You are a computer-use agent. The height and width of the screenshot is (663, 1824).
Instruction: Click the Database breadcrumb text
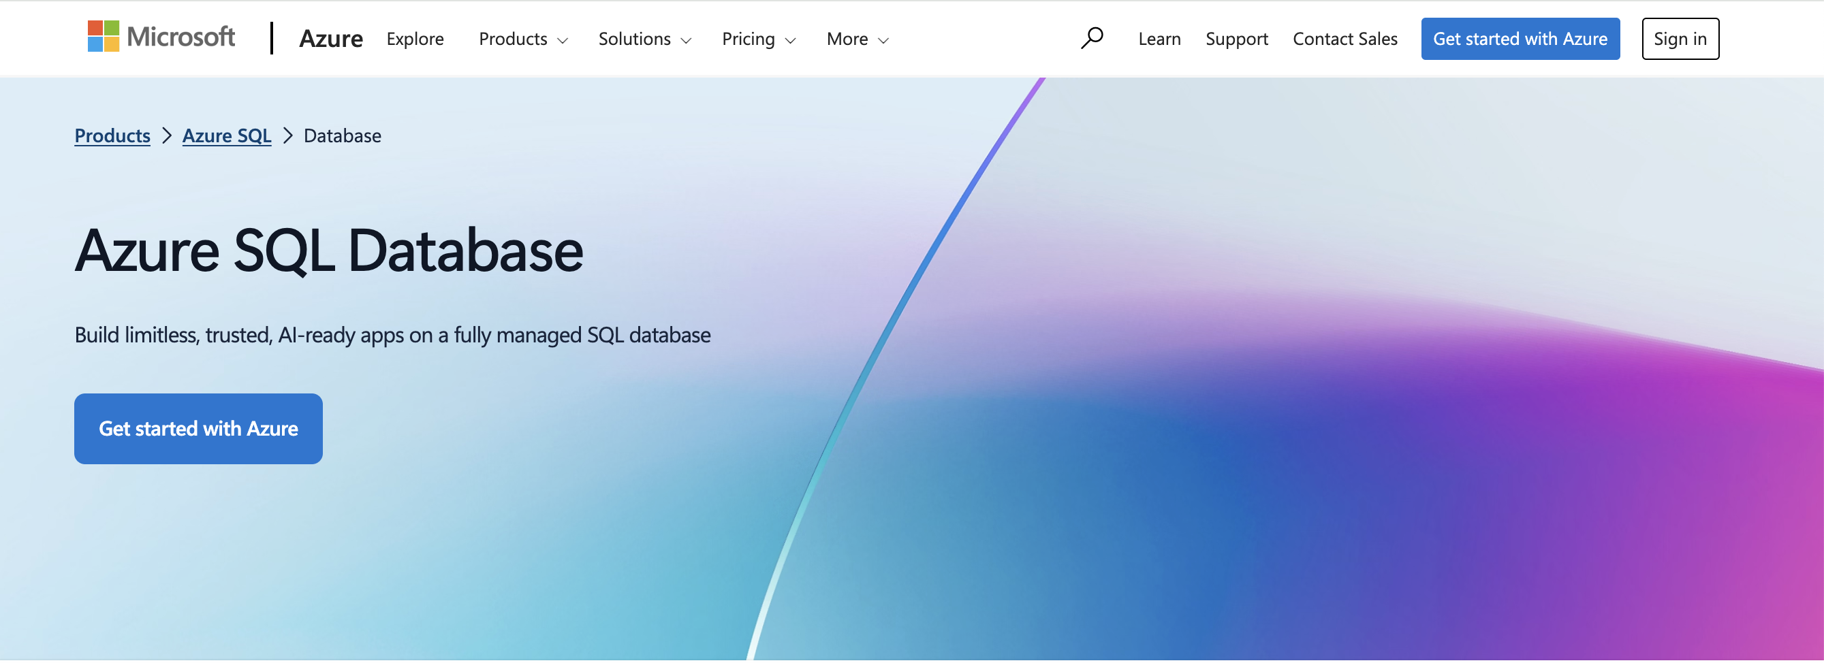pyautogui.click(x=342, y=136)
